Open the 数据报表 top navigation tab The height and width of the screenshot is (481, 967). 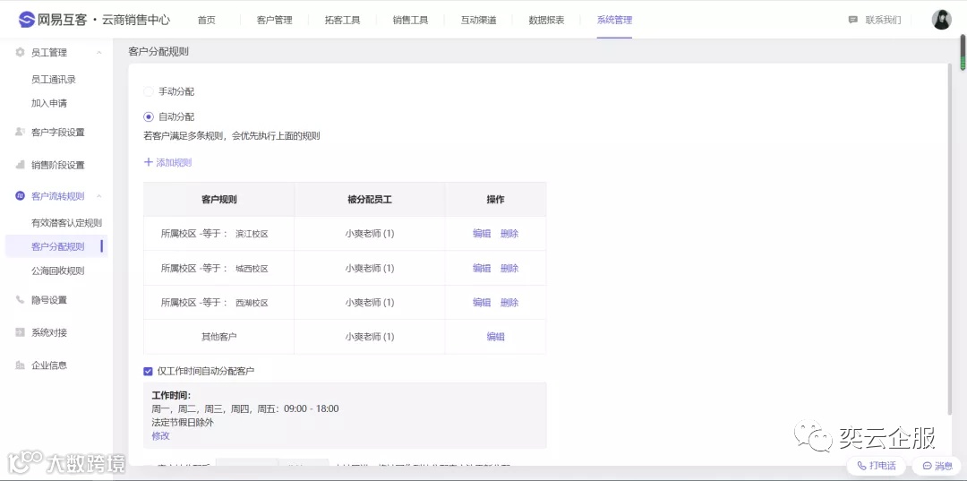[546, 20]
